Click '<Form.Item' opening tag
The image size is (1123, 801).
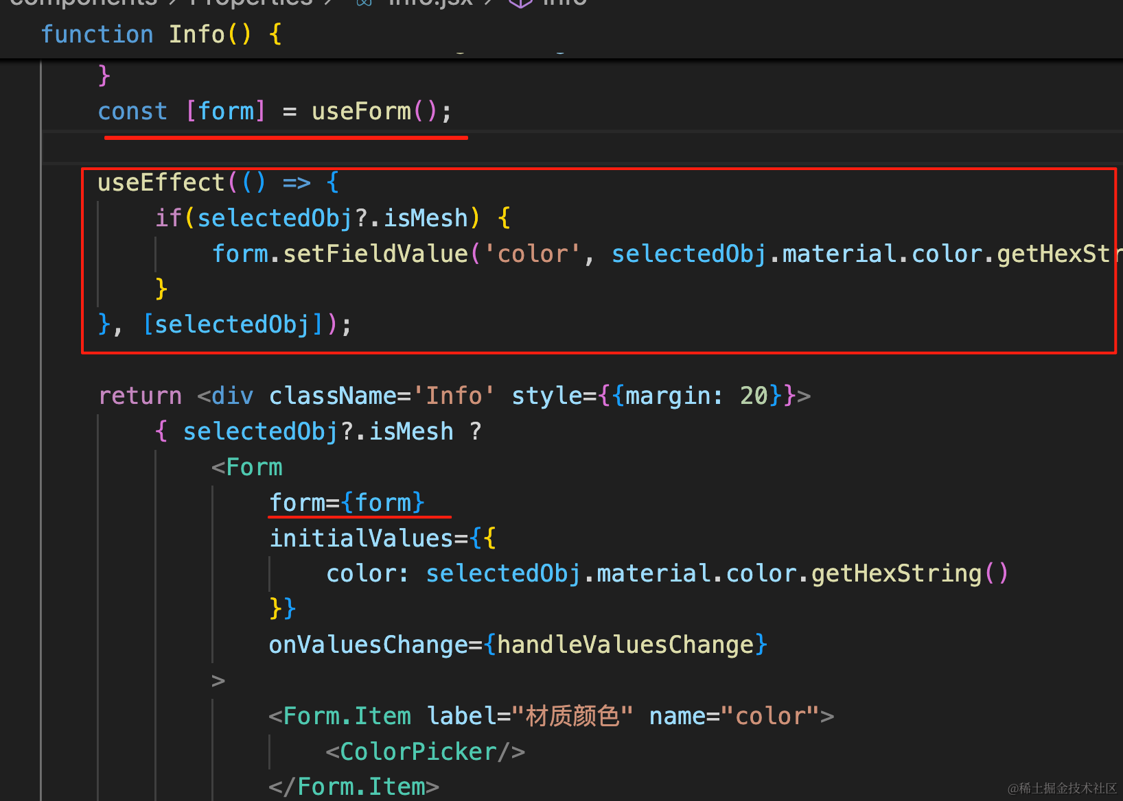(340, 716)
